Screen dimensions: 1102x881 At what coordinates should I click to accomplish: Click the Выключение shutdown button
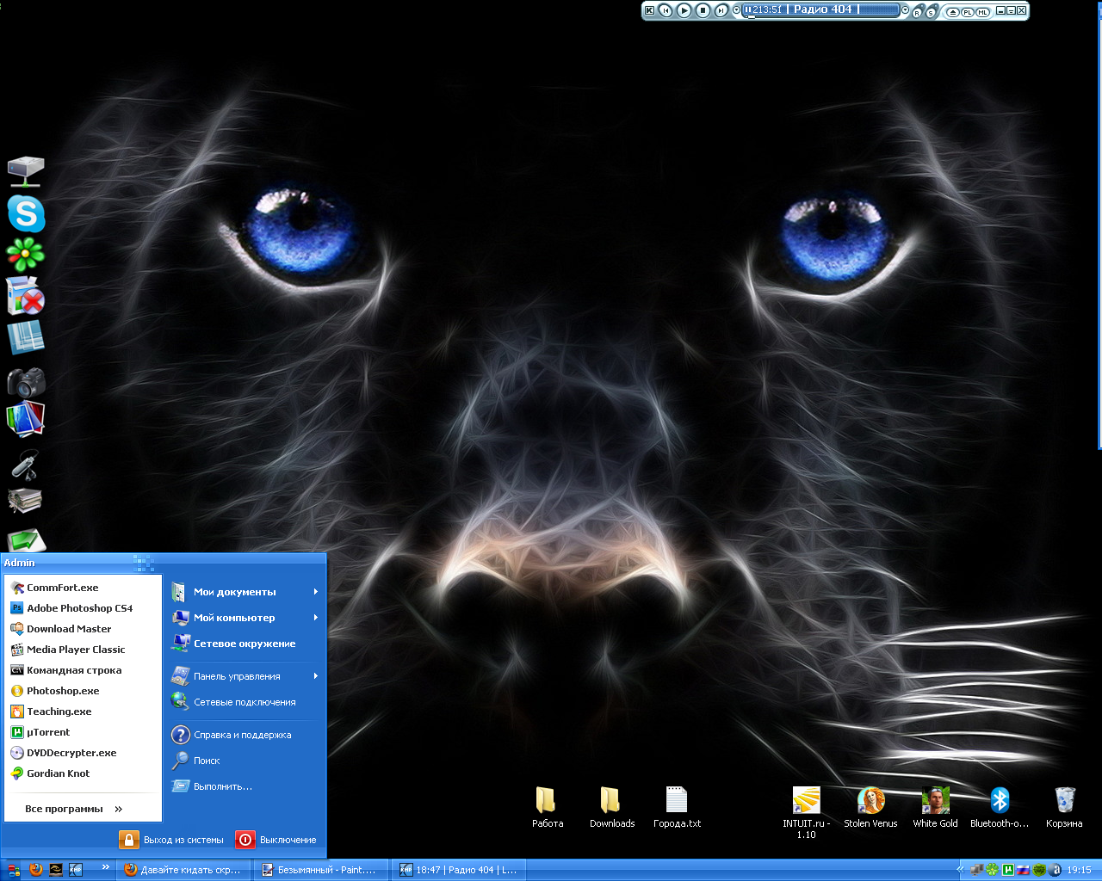pos(277,840)
